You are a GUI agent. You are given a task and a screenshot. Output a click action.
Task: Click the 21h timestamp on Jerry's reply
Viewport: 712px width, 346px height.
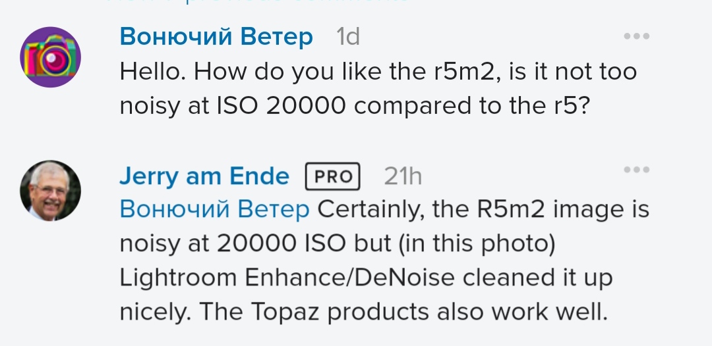click(403, 176)
